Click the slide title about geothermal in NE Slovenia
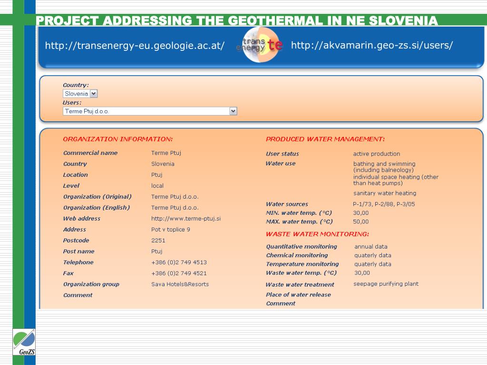The image size is (487, 365). (x=237, y=20)
